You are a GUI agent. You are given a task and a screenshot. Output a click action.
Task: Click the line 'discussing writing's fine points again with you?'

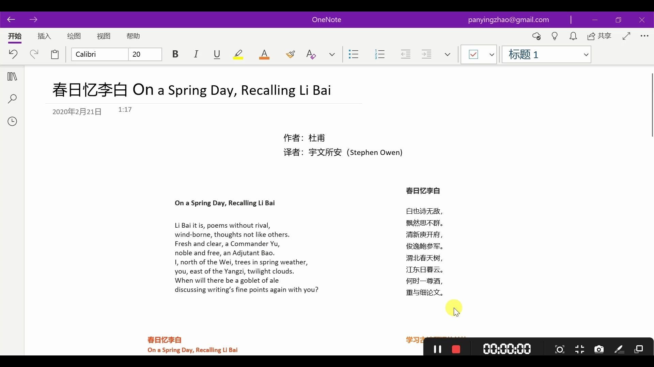(x=247, y=290)
